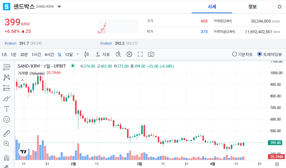Click the TradingView logo badge
The width and height of the screenshot is (286, 168).
pos(23,152)
